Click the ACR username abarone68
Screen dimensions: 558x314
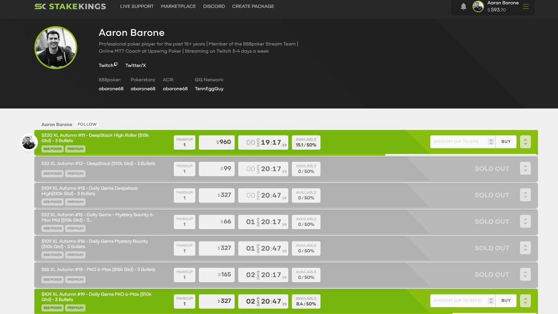(175, 89)
